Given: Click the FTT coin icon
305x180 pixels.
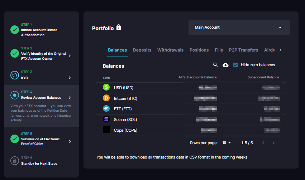Looking at the screenshot, I should click(x=106, y=108).
